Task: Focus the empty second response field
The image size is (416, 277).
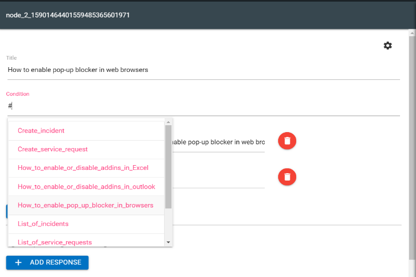Action: (x=217, y=180)
